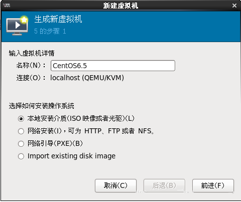The image size is (241, 202).
Task: Select the 网络引导 (PXE) radio option
Action: pyautogui.click(x=21, y=144)
